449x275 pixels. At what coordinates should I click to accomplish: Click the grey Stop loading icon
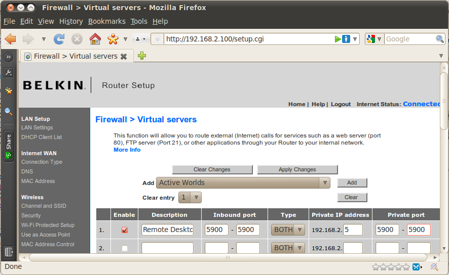point(77,39)
